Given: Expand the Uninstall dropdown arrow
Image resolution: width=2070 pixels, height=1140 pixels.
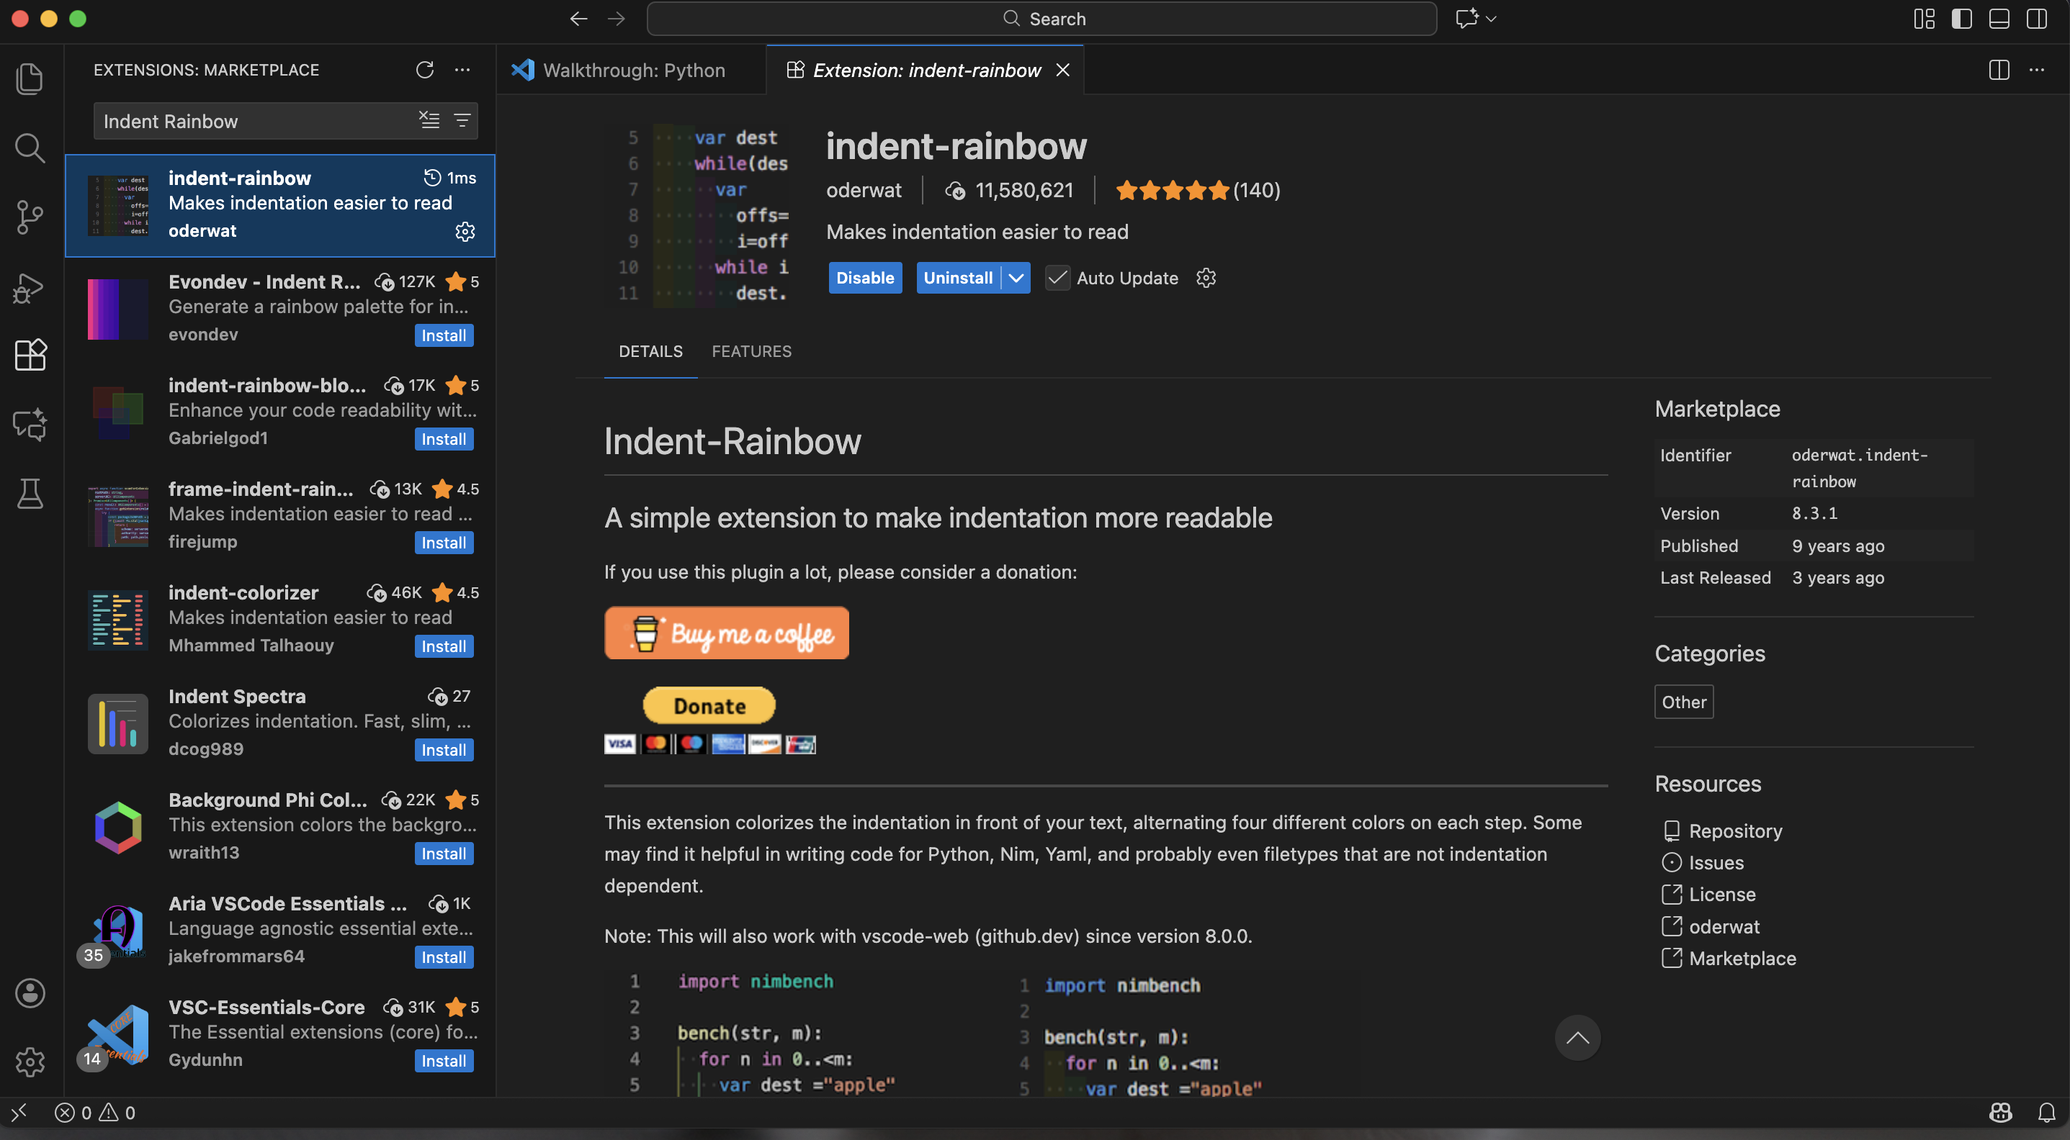Looking at the screenshot, I should (1016, 278).
